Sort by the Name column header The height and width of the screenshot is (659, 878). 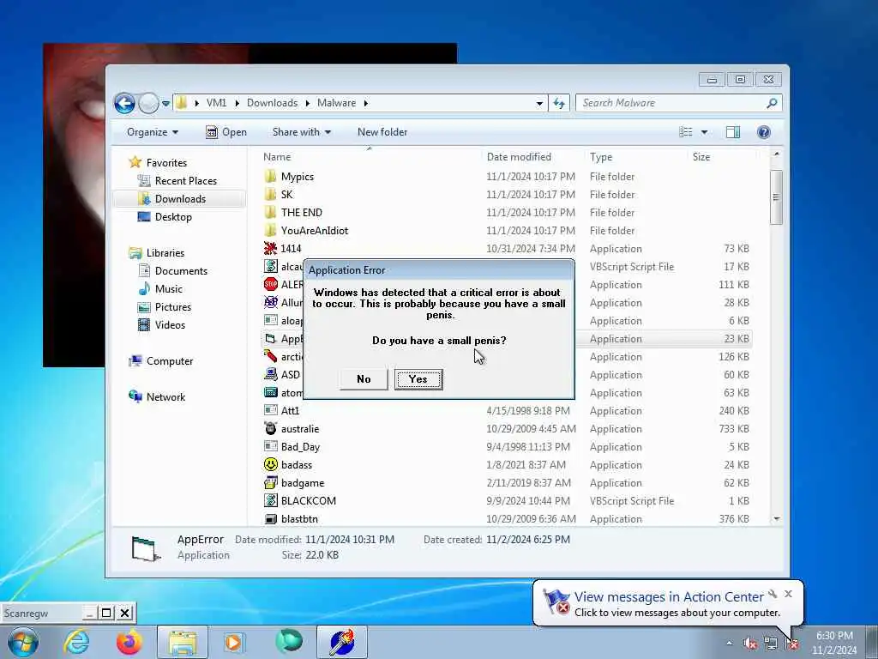click(x=277, y=157)
